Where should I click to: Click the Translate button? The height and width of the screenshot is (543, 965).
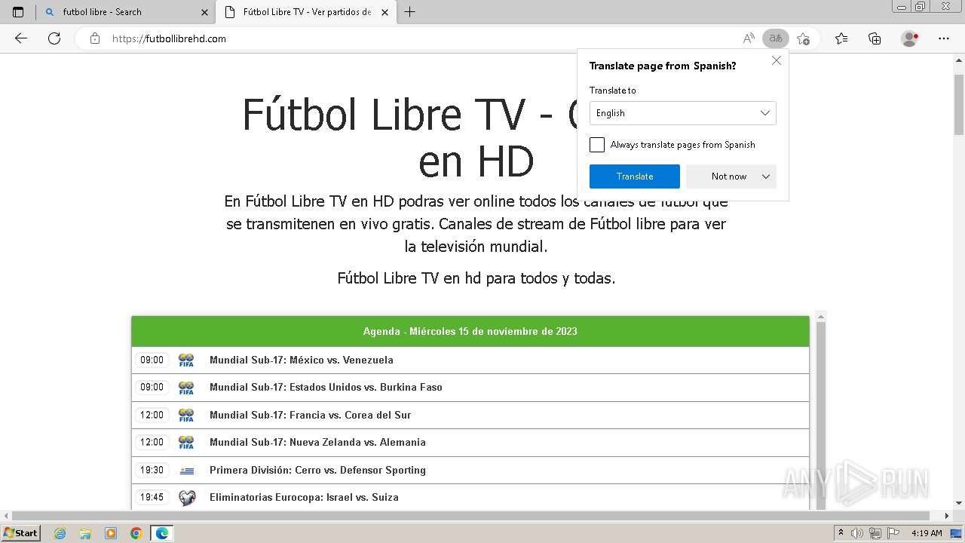point(635,176)
